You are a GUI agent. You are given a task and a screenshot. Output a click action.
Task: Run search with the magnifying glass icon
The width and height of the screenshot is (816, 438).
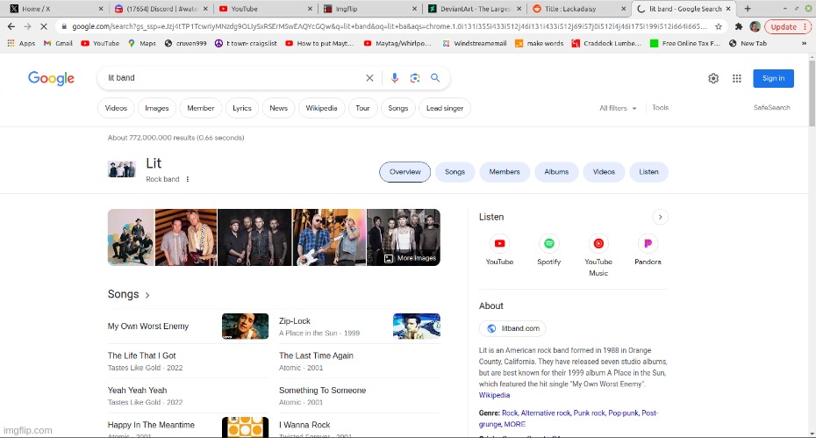click(x=435, y=78)
